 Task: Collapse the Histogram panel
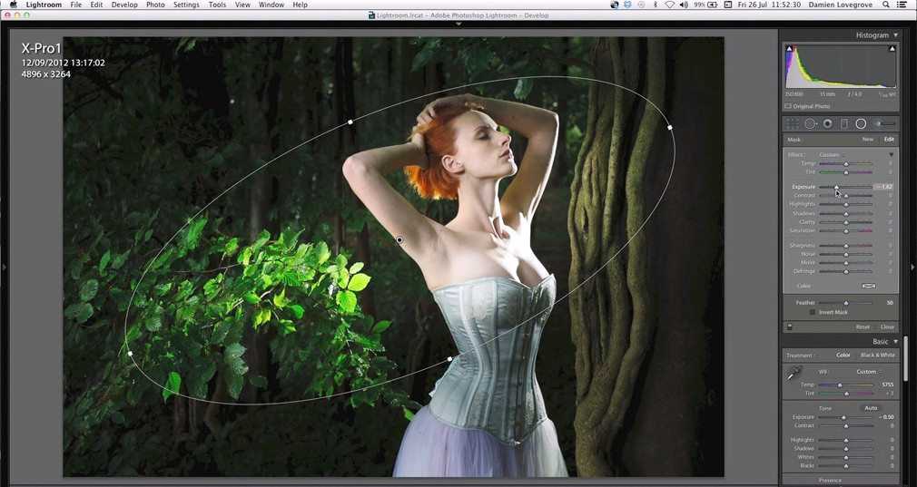[895, 35]
